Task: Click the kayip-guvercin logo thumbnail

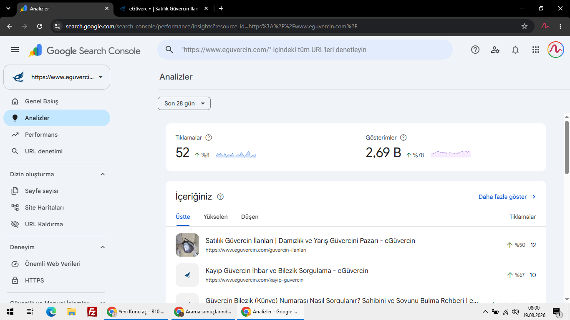Action: (x=187, y=275)
